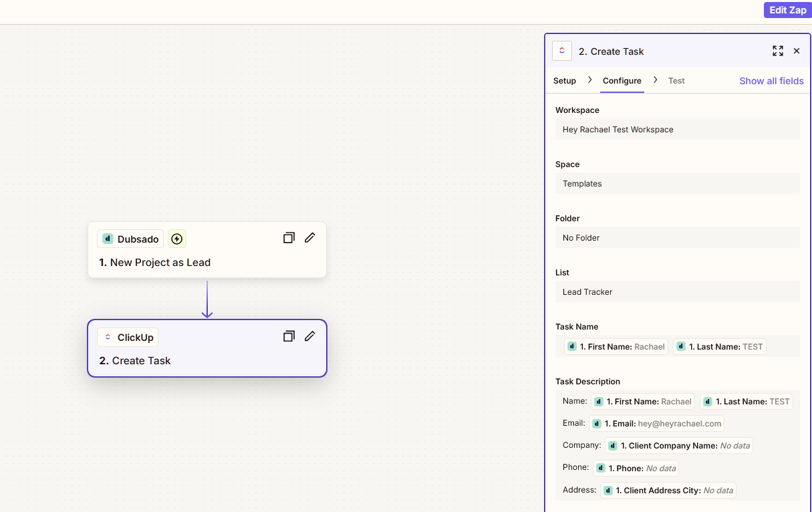Click the Client Address City pill
812x512 pixels.
668,491
